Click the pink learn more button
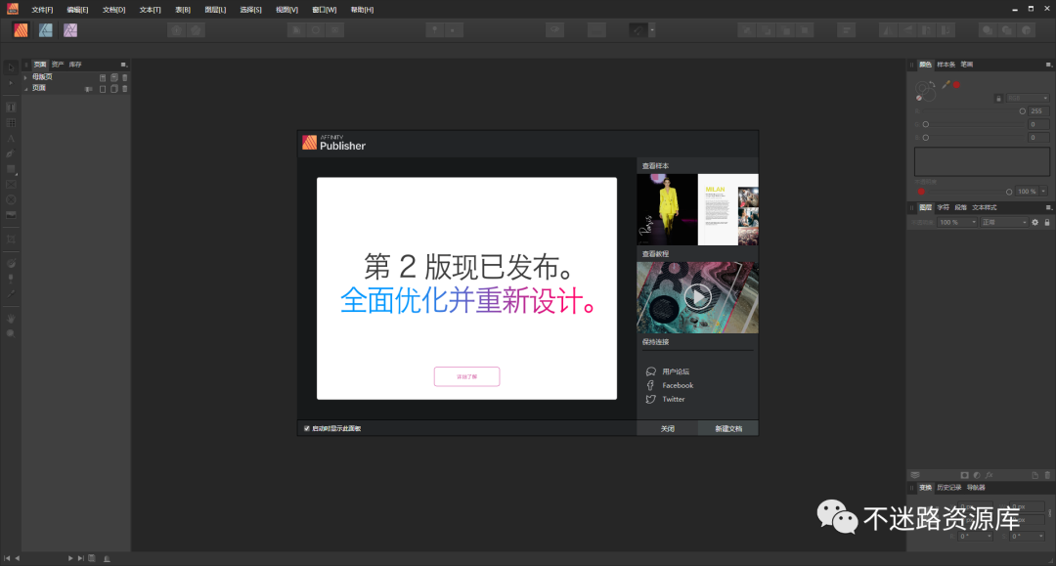 click(466, 376)
